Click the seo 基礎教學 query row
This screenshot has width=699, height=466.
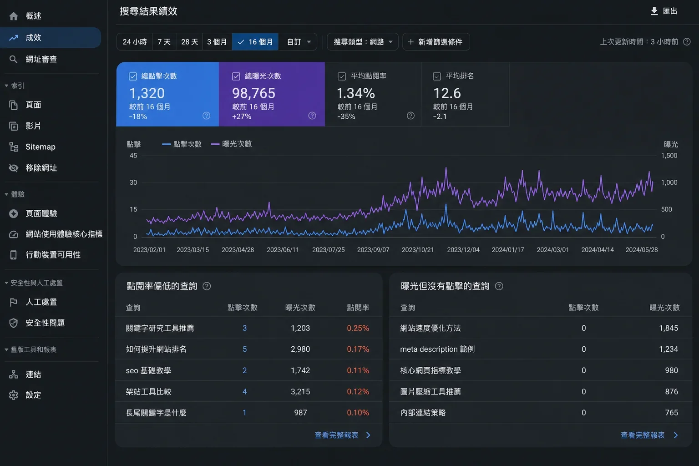[x=248, y=370]
